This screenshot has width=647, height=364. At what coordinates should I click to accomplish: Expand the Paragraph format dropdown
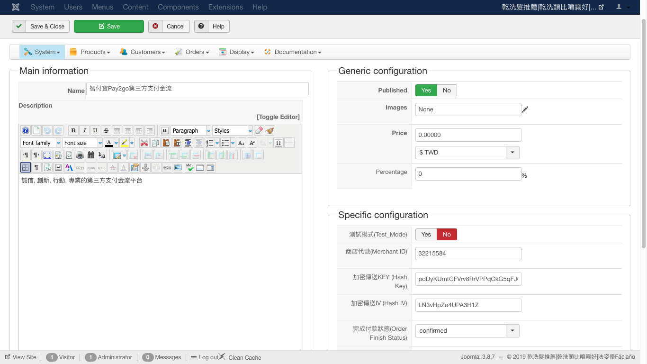[209, 131]
